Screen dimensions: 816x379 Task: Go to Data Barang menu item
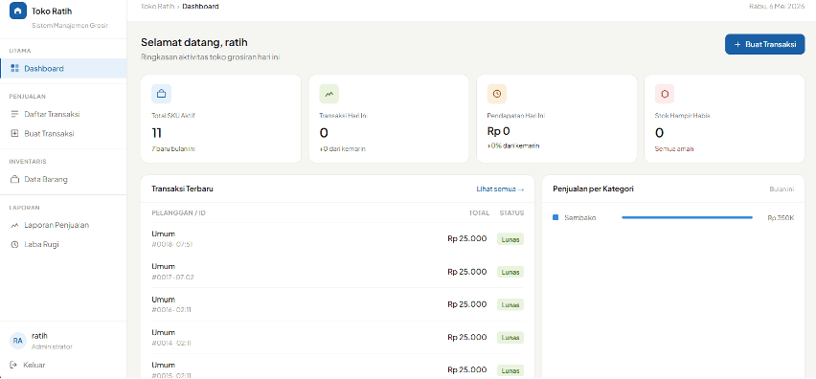63,179
